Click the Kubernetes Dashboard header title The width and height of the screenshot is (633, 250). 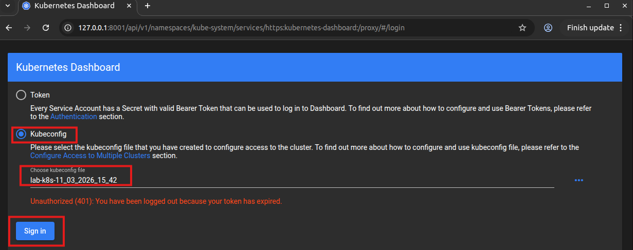(68, 67)
